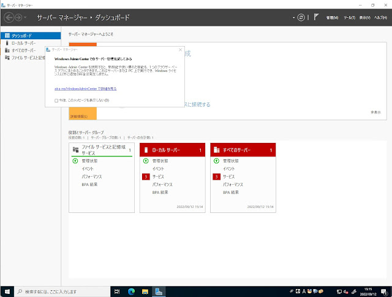This screenshot has height=297, width=392.
Task: Click red 3 badge in すべてのサーバー tile
Action: (216, 177)
